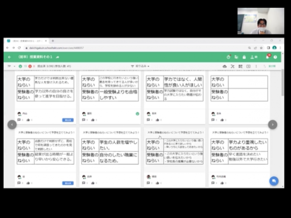Toggle green check mark on 一般受験よりも合格しやすい card
This screenshot has height=218, width=291.
pyautogui.click(x=137, y=114)
